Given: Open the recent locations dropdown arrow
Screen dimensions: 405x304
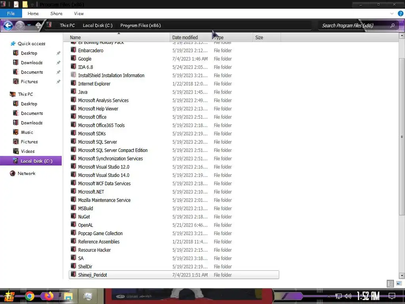Looking at the screenshot, I should 29,25.
